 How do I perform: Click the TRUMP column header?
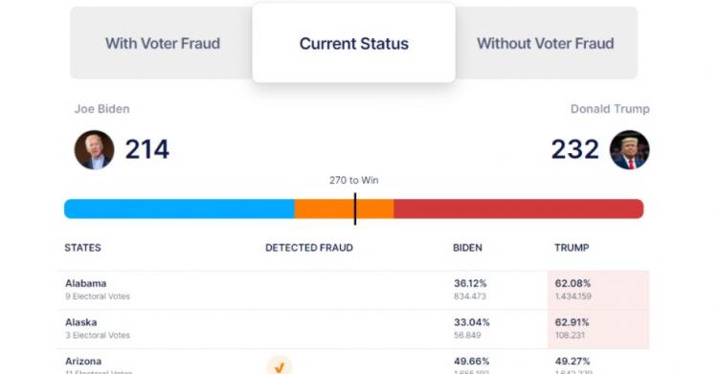[572, 248]
